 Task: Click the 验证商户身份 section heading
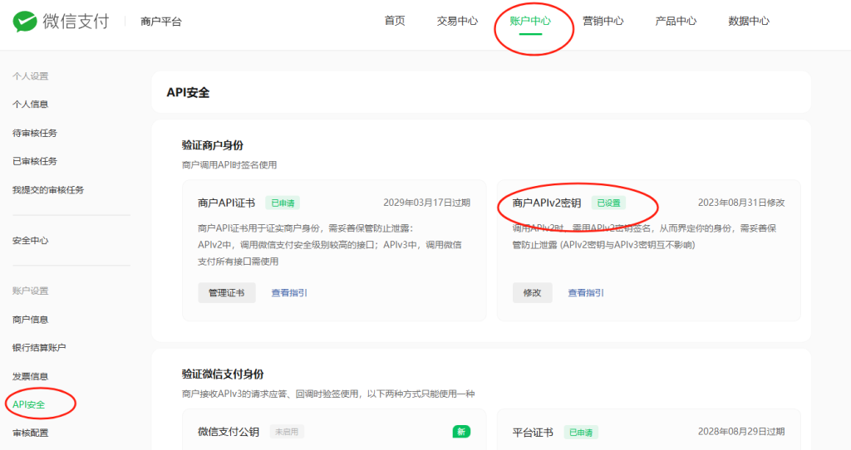[213, 145]
